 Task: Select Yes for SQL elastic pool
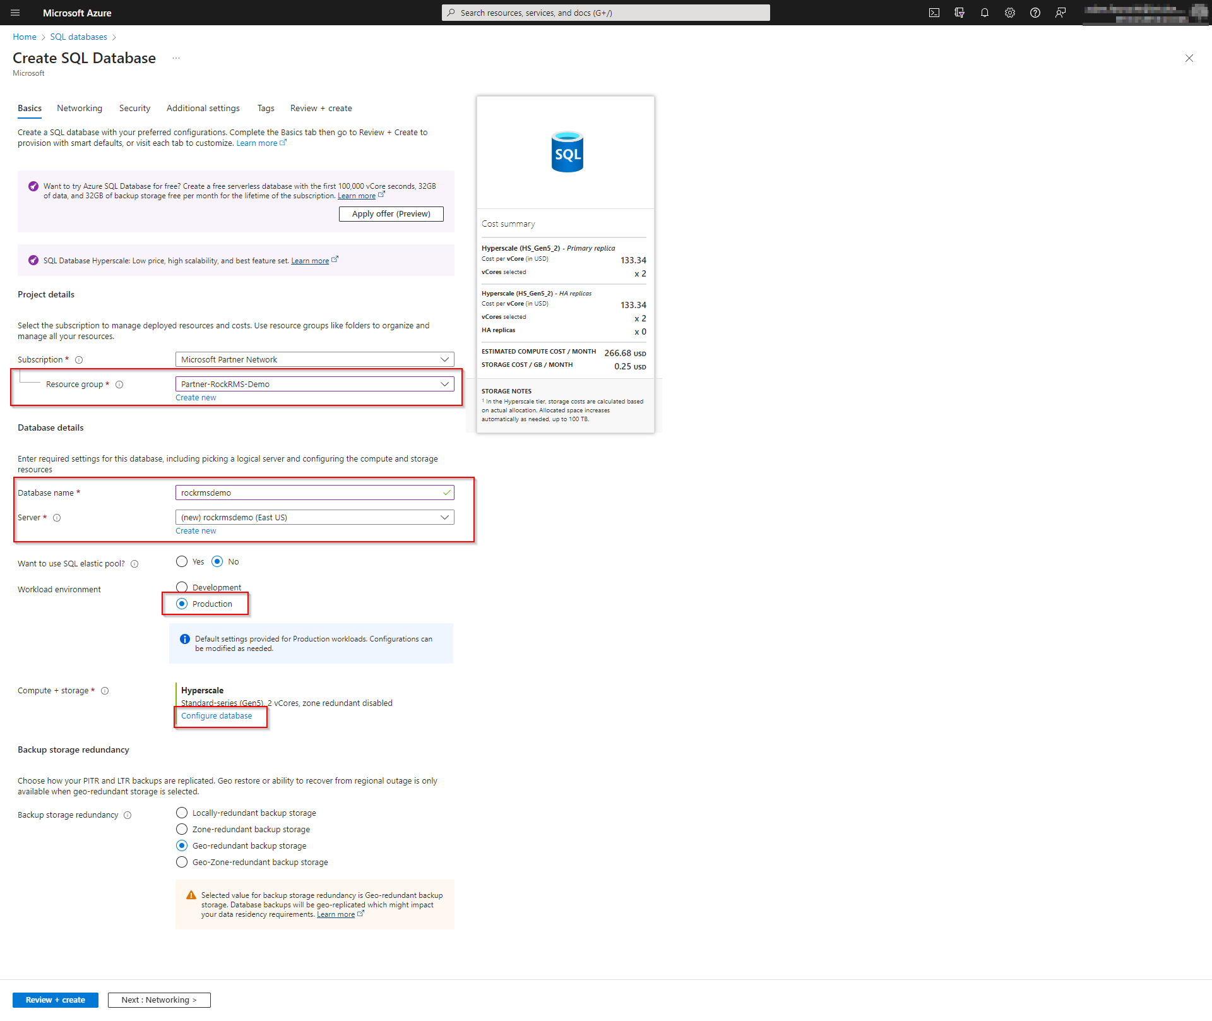[182, 561]
